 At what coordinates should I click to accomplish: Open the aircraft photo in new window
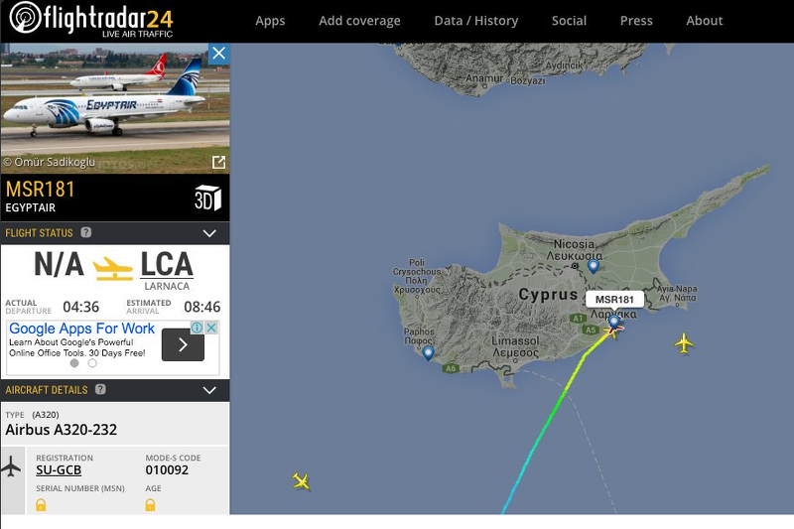(x=218, y=162)
